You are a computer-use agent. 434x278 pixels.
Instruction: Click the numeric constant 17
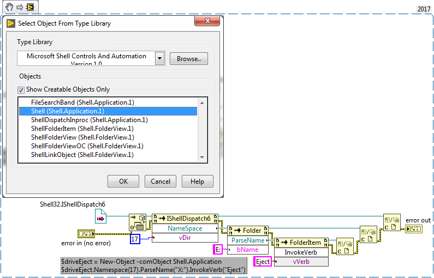pyautogui.click(x=135, y=239)
